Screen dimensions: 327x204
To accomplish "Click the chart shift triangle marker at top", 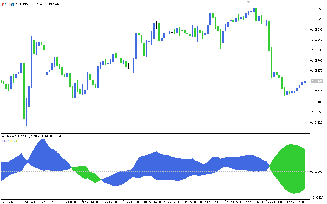I will pyautogui.click(x=249, y=2).
